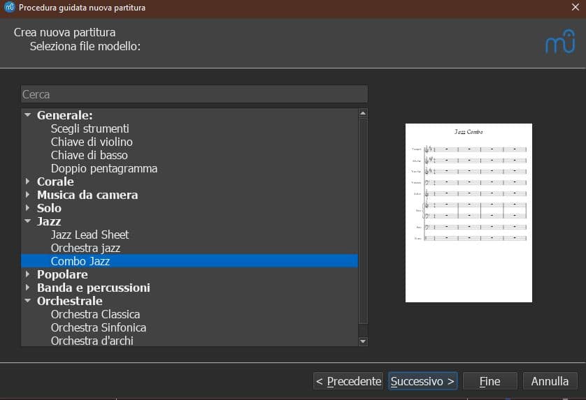Go to the Successivo page
This screenshot has width=586, height=400.
click(422, 381)
